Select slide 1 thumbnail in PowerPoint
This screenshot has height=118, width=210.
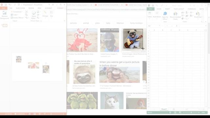pos(5,26)
